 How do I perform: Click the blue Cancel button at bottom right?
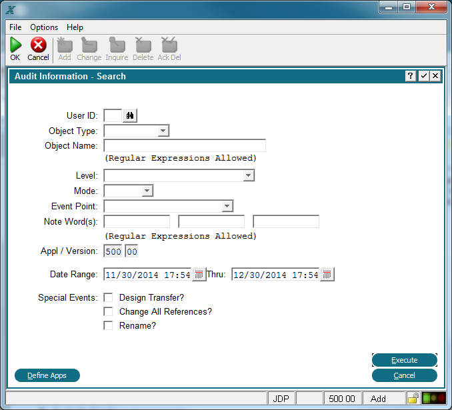point(405,375)
